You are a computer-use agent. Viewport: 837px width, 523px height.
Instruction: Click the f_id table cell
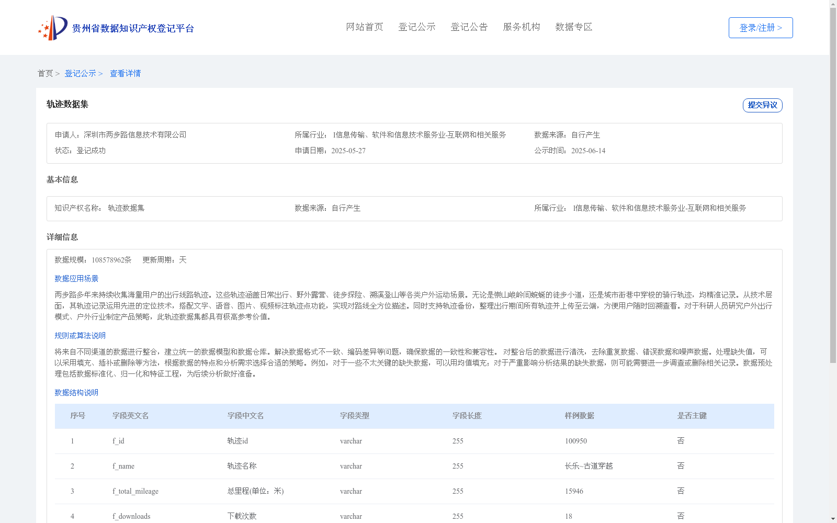(118, 441)
